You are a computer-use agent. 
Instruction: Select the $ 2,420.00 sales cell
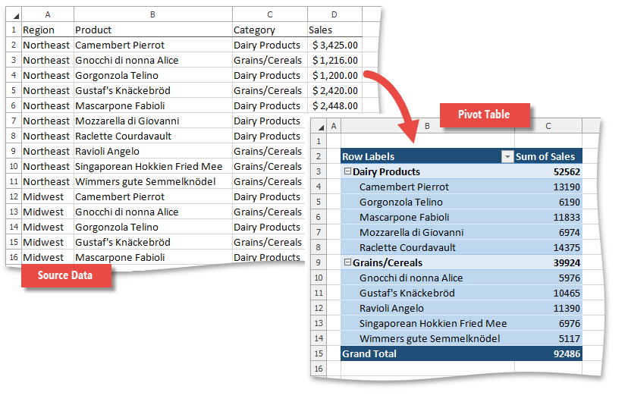pyautogui.click(x=334, y=90)
